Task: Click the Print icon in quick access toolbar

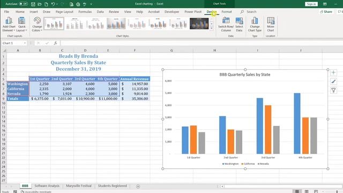Action: [x=78, y=4]
